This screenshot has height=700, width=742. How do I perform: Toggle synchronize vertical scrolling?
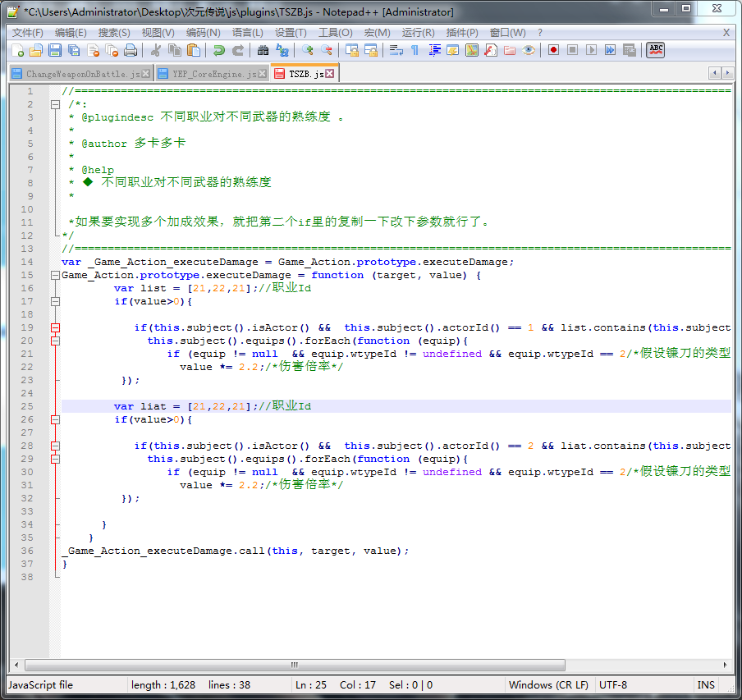pos(351,50)
